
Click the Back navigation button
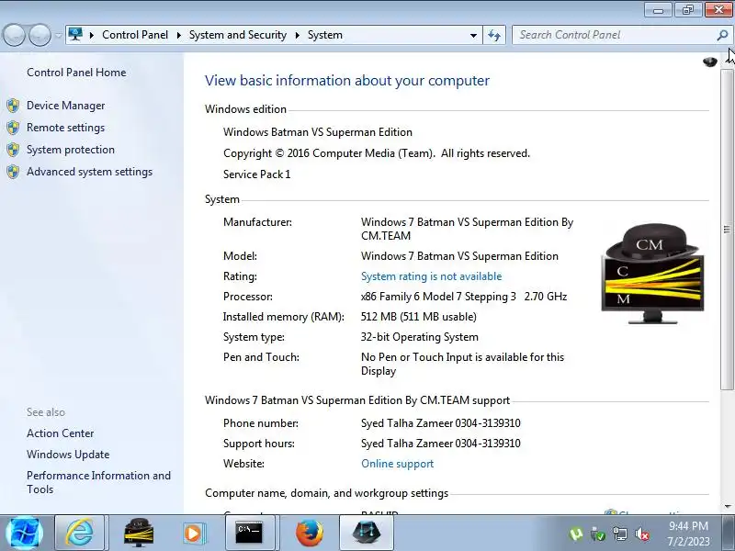[x=14, y=35]
